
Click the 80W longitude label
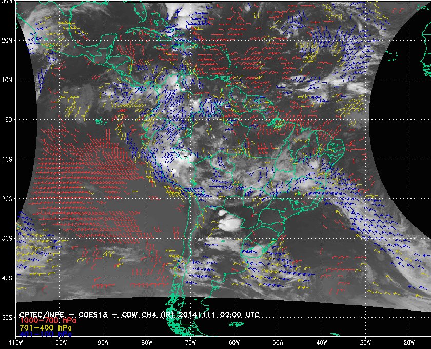[x=147, y=343]
